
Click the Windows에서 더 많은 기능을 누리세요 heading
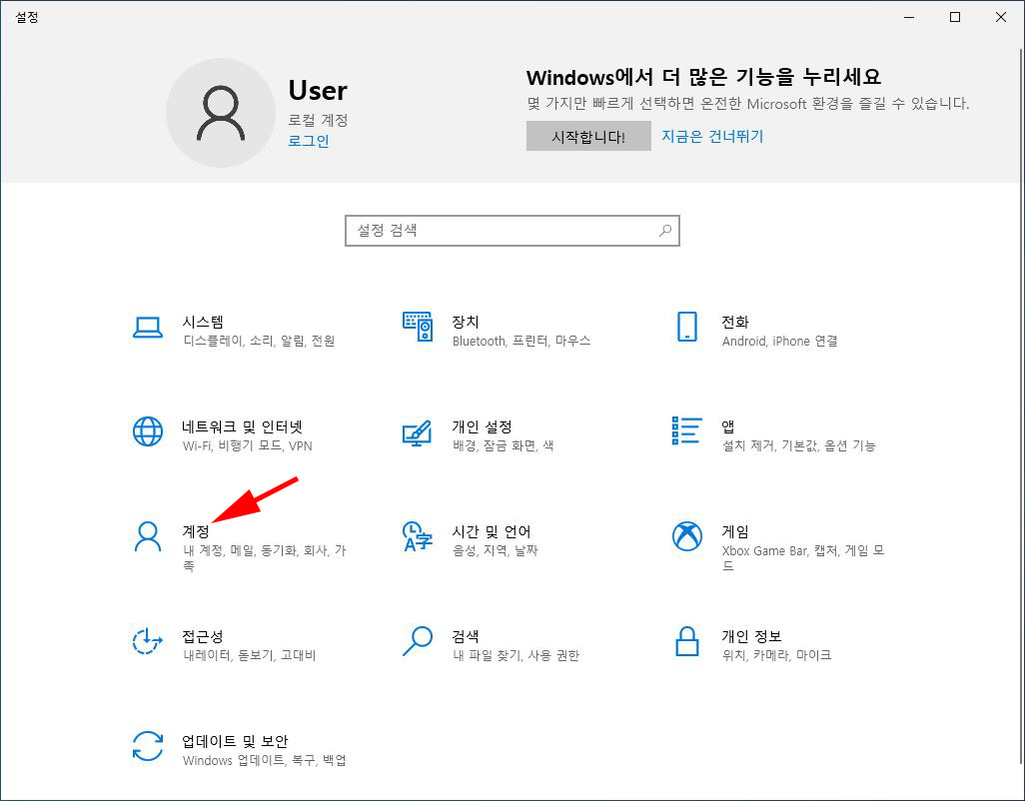tap(703, 77)
